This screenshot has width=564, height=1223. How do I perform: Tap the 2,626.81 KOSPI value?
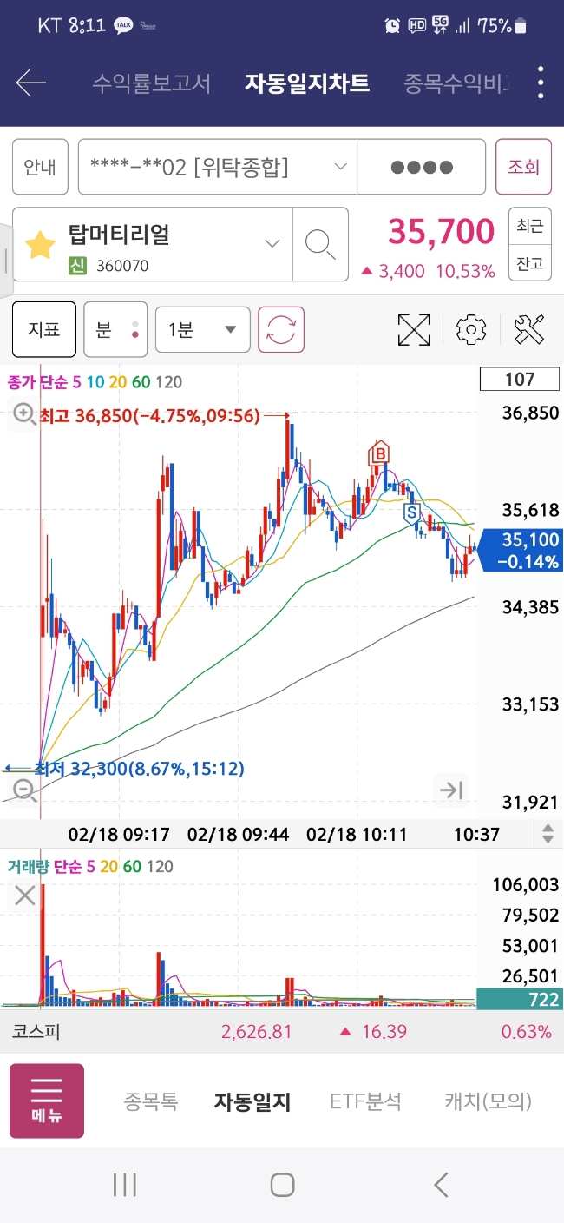pos(256,1032)
